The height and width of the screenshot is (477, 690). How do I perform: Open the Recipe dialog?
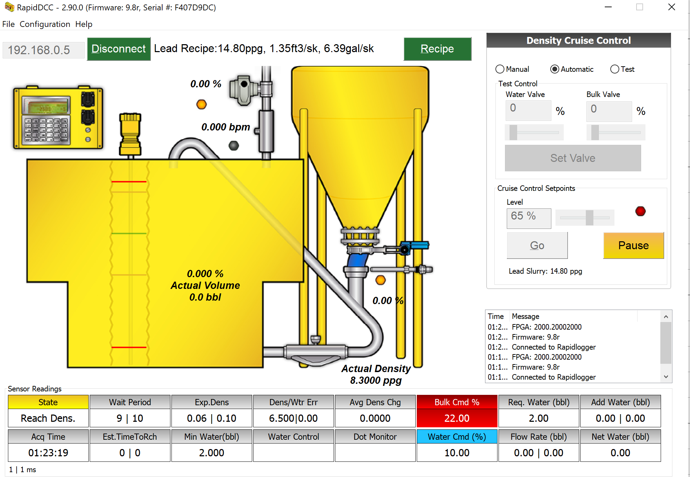point(437,49)
